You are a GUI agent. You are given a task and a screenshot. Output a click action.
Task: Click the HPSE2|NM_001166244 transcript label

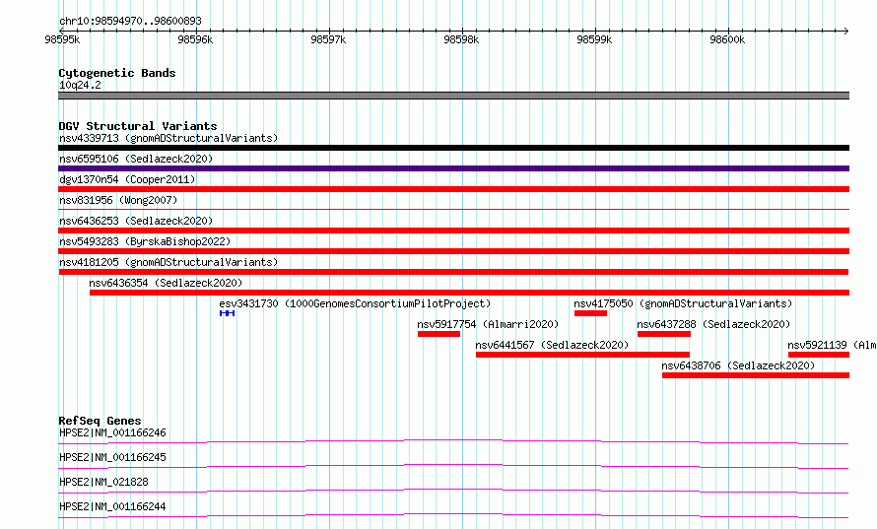pyautogui.click(x=112, y=506)
